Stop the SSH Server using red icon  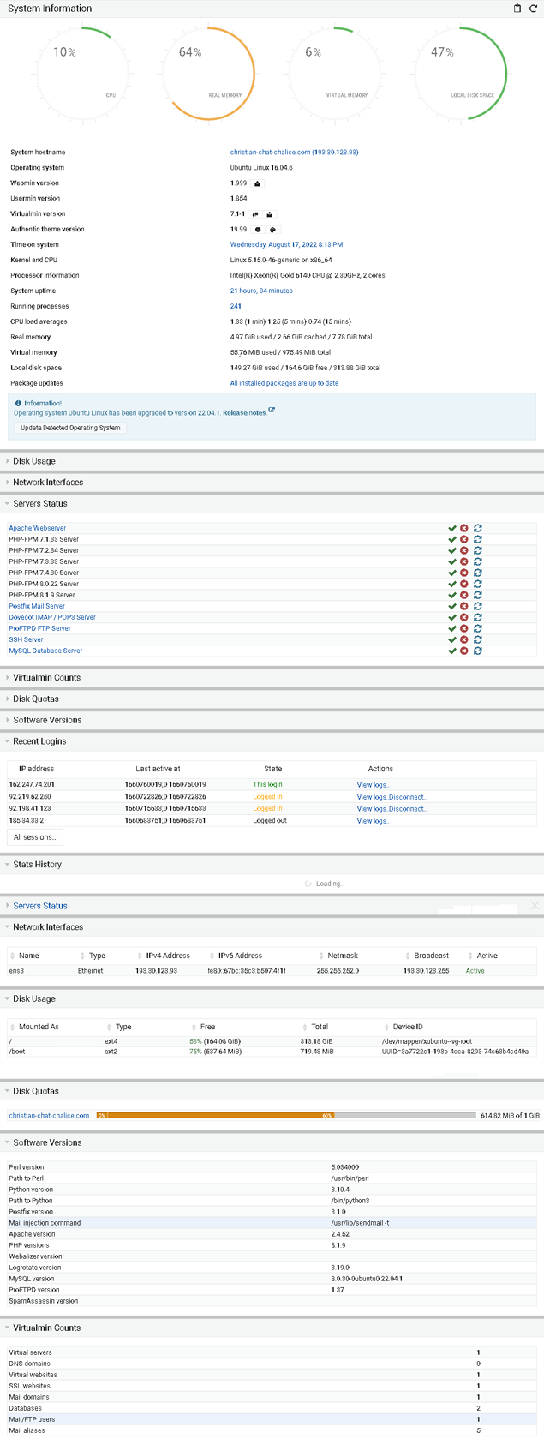pyautogui.click(x=464, y=640)
